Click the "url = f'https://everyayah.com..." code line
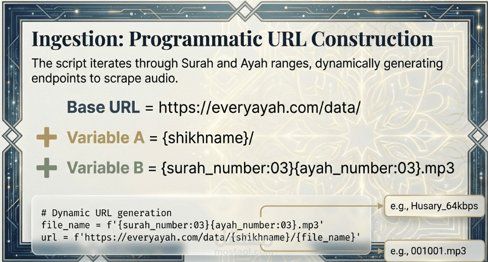This screenshot has height=262, width=488. pos(201,237)
